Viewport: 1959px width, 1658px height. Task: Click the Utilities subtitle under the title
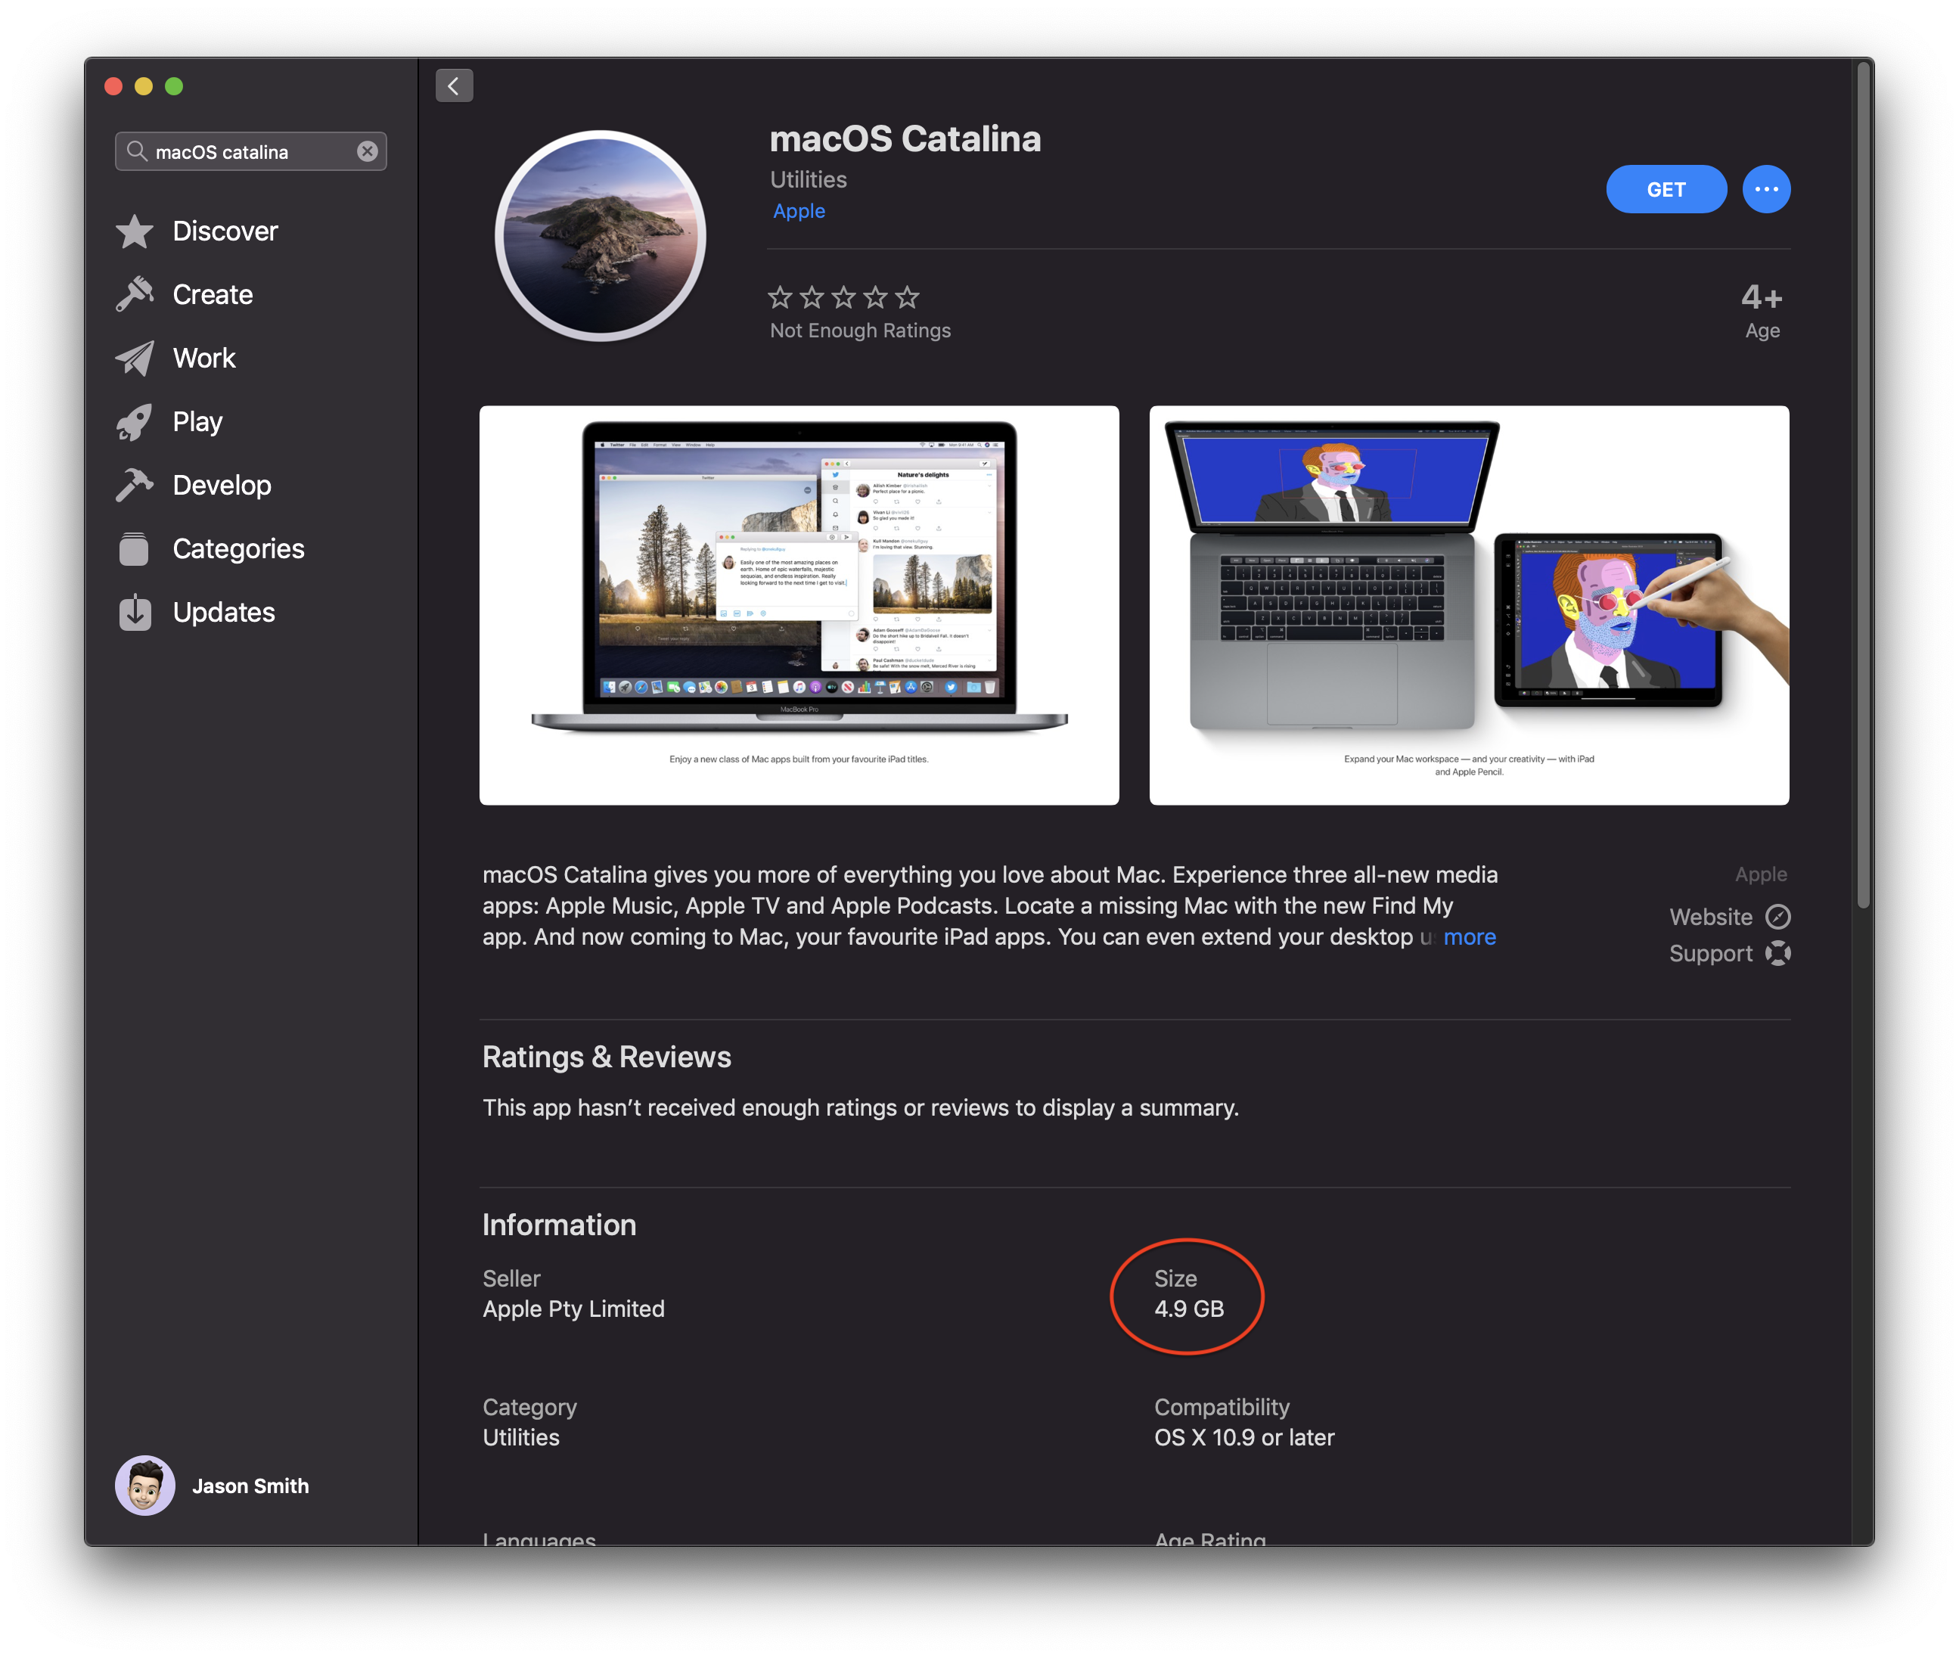(x=809, y=179)
